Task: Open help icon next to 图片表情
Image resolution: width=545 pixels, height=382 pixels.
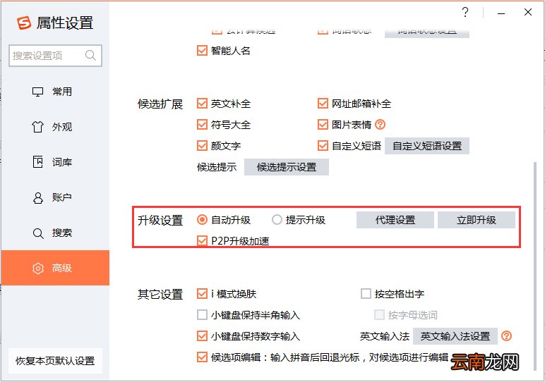Action: coord(381,125)
